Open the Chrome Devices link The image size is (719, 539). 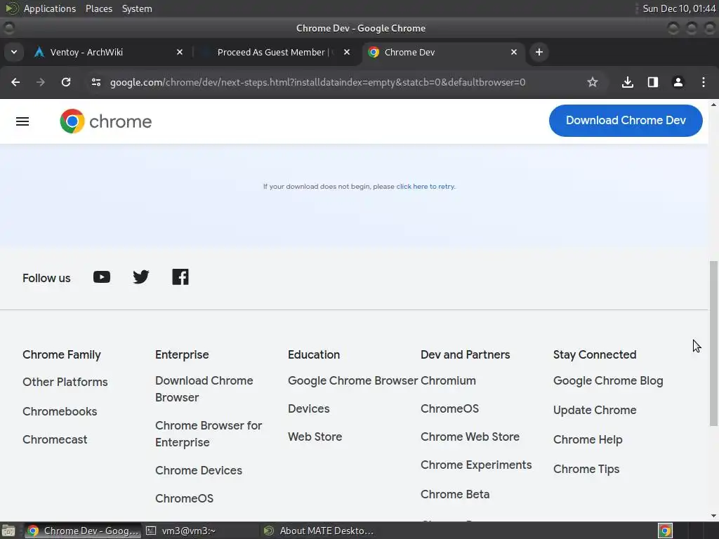coord(199,470)
